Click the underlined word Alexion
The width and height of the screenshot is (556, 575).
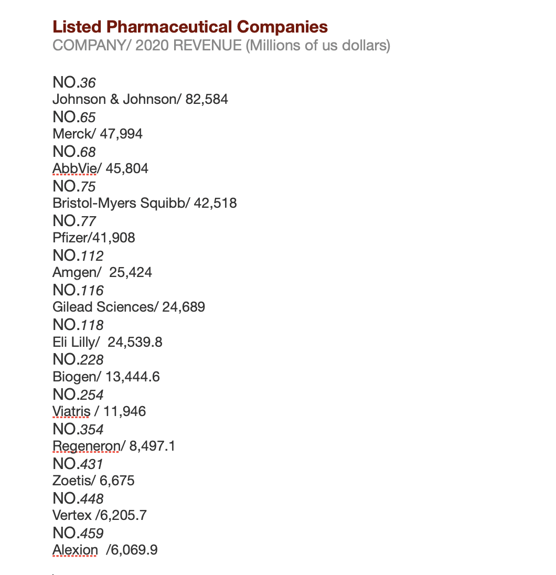74,550
